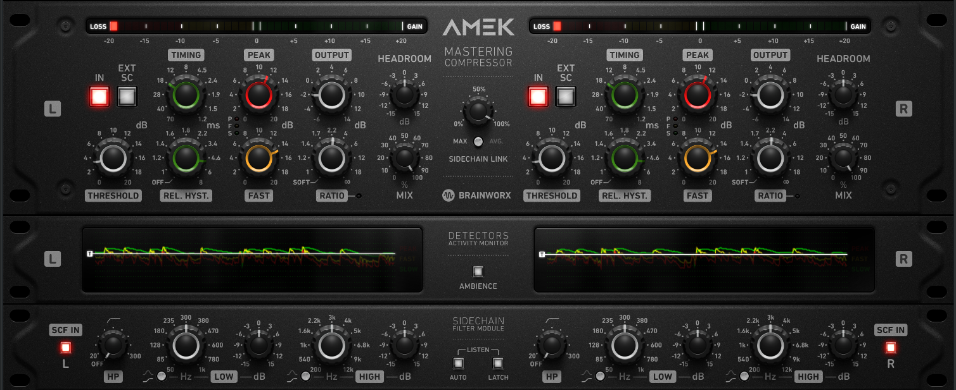The height and width of the screenshot is (390, 956).
Task: Click the right sidechain HIGH frequency knob
Action: click(770, 346)
